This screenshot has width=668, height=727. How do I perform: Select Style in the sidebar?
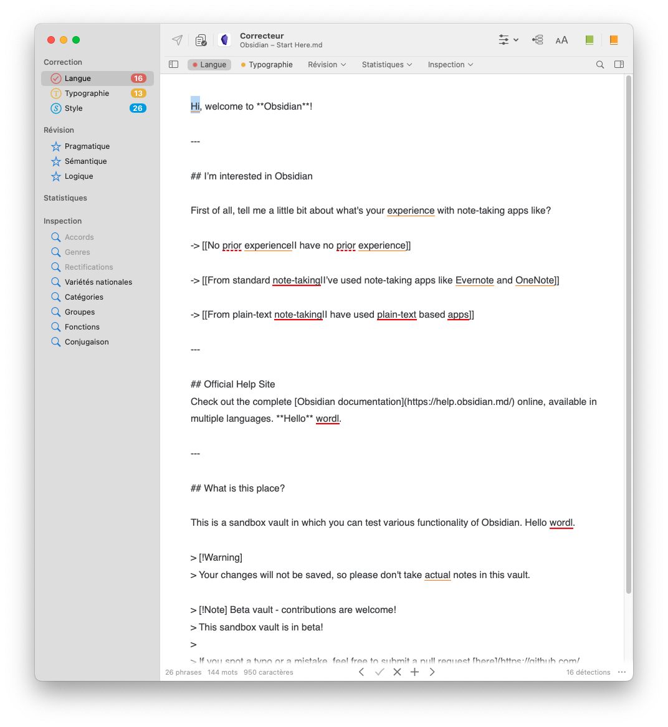[x=97, y=108]
